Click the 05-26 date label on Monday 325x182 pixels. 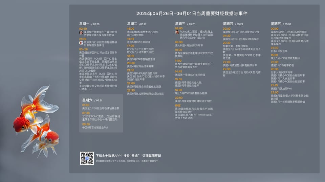click(x=83, y=49)
